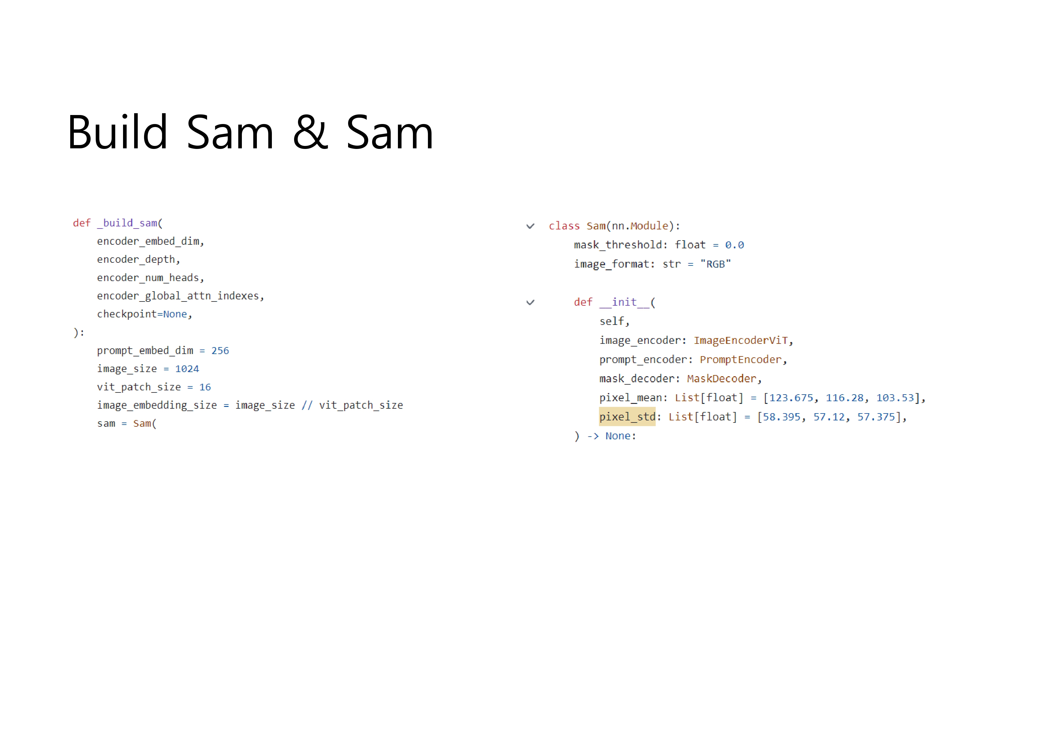This screenshot has height=745, width=1053.
Task: Click the highlighted pixel_std parameter
Action: pos(627,417)
